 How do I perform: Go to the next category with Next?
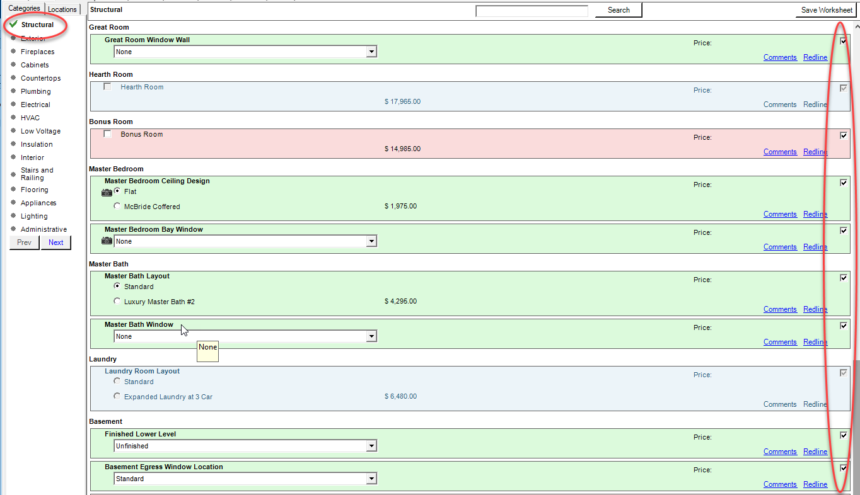coord(56,242)
